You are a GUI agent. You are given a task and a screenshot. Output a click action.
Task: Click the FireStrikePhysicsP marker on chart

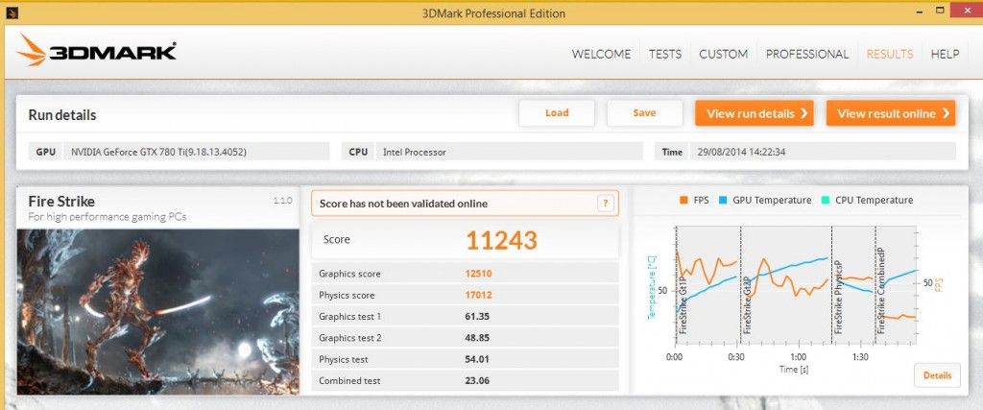(838, 297)
